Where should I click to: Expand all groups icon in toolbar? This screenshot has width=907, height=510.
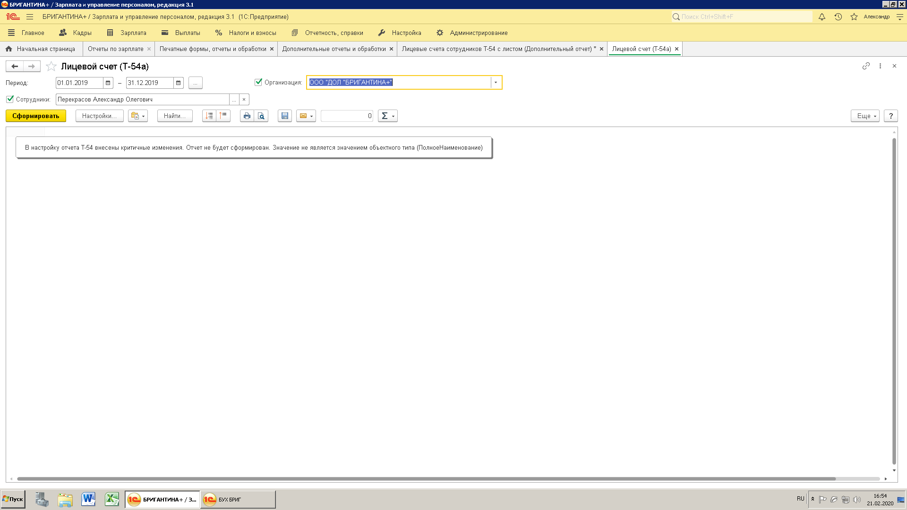(209, 116)
